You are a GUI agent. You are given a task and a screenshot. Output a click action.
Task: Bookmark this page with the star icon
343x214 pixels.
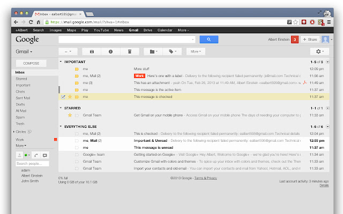click(295, 22)
